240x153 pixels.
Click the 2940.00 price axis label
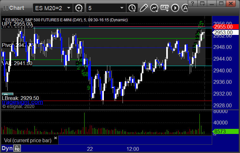pos(222,70)
